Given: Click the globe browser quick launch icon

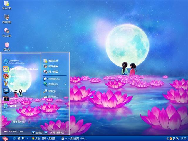Looking at the screenshot, I should [19, 138].
